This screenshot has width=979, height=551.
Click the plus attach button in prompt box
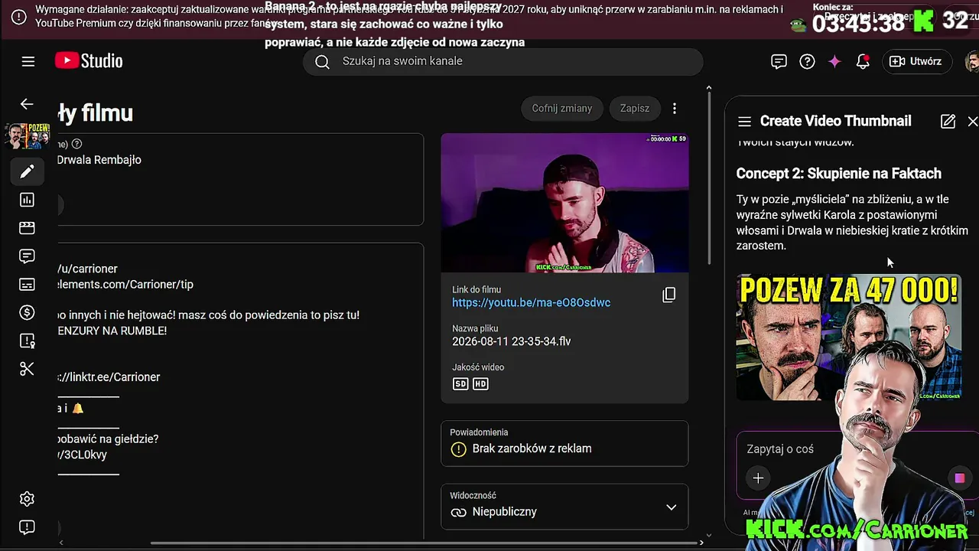758,478
